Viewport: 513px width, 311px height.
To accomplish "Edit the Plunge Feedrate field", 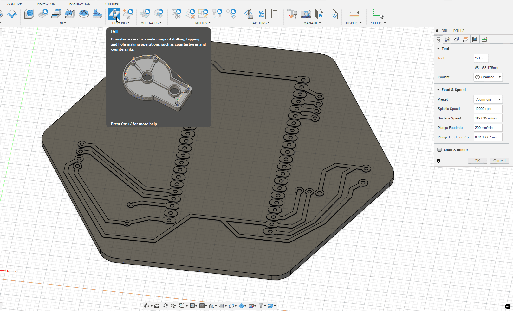I will pos(488,128).
